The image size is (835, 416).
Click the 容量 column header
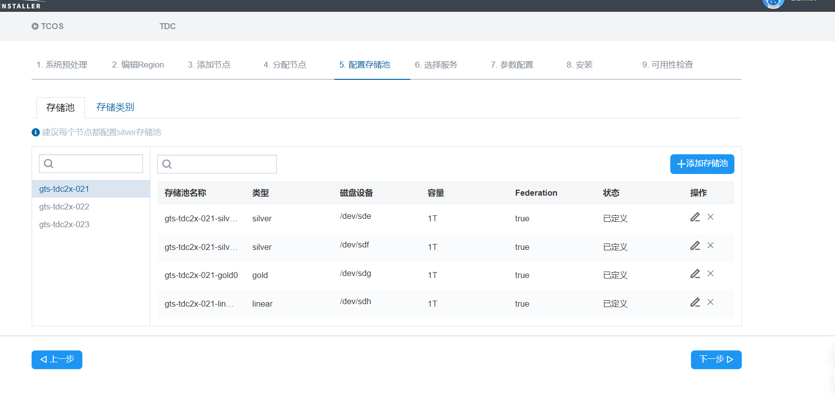(x=436, y=193)
